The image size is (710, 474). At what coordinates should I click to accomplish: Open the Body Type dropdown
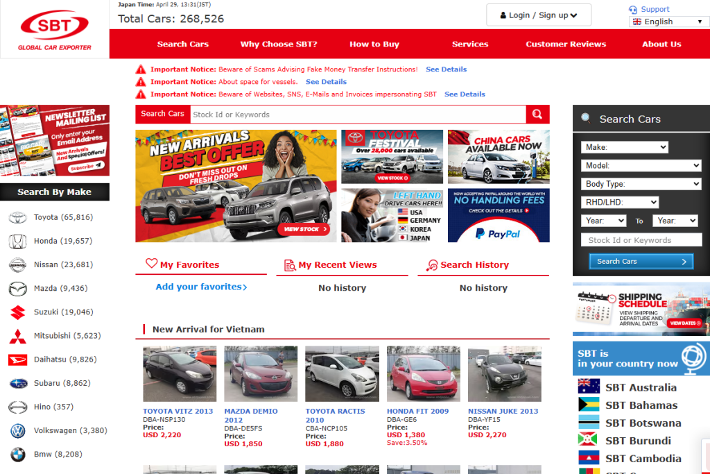641,183
